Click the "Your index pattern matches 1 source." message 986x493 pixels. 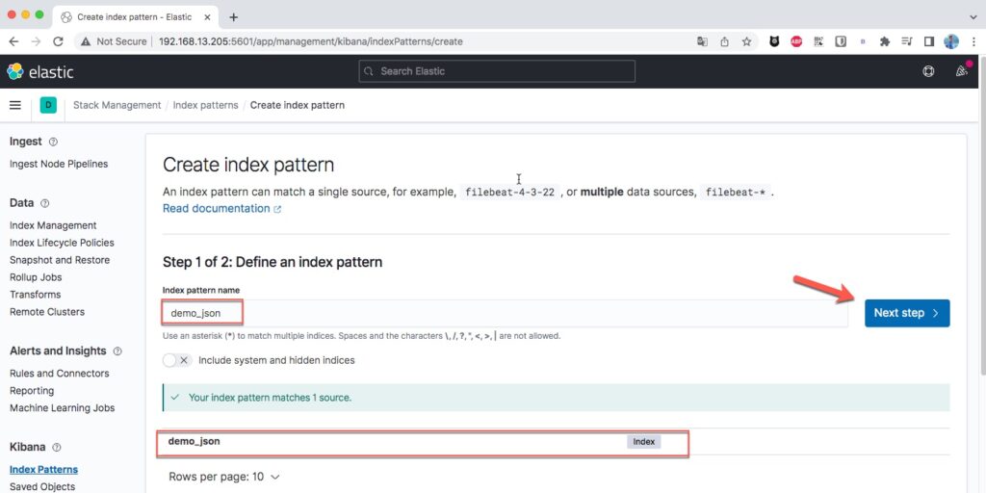click(x=270, y=398)
